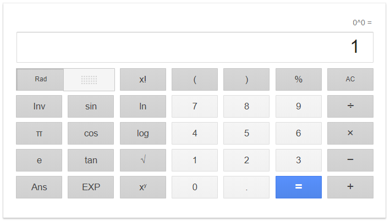Click the decimal point button
The height and width of the screenshot is (221, 390).
[x=246, y=187]
